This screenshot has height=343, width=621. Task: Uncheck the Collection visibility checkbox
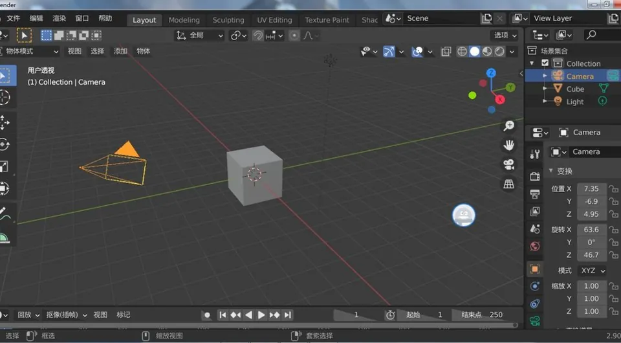545,63
